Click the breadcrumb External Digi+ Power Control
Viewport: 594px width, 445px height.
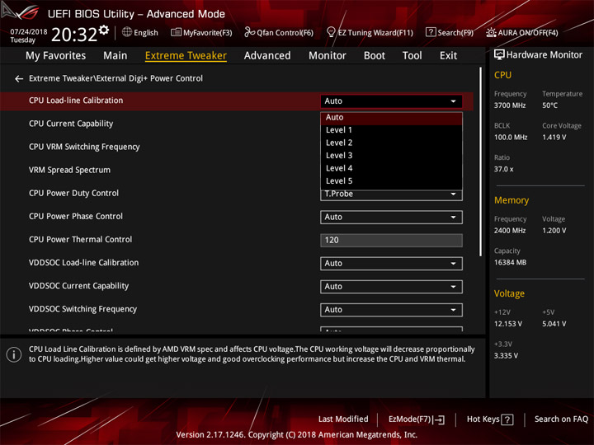(x=149, y=78)
